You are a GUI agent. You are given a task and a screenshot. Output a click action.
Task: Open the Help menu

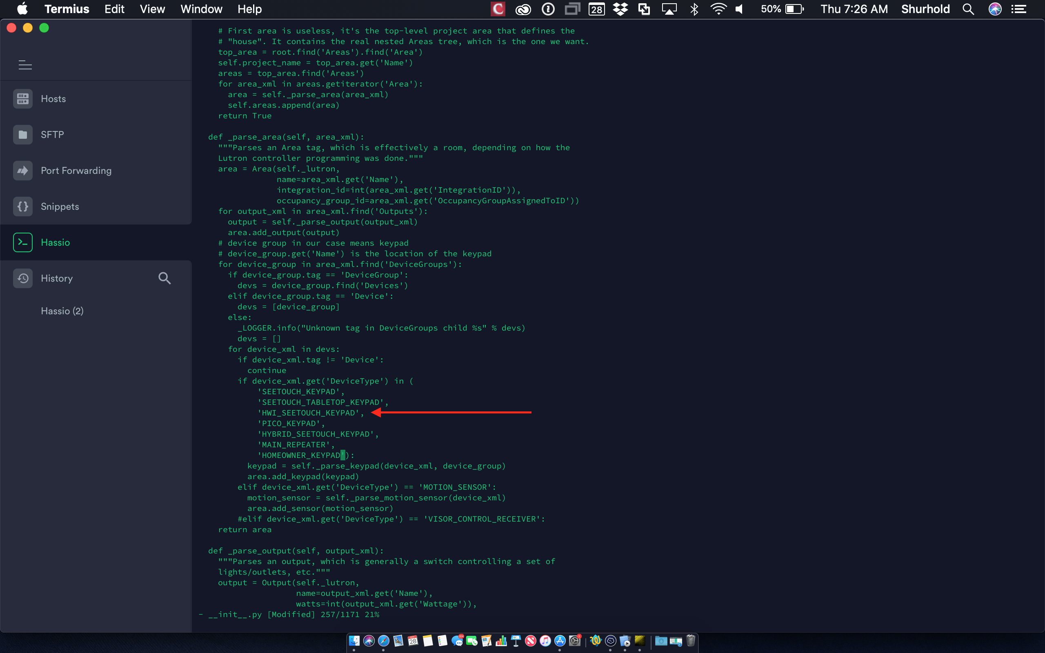coord(249,9)
